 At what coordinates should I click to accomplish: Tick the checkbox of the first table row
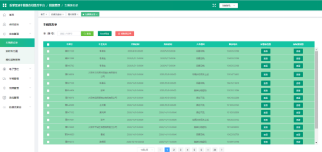pyautogui.click(x=48, y=51)
